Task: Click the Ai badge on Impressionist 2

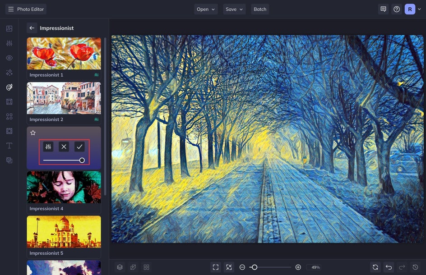Action: click(97, 119)
